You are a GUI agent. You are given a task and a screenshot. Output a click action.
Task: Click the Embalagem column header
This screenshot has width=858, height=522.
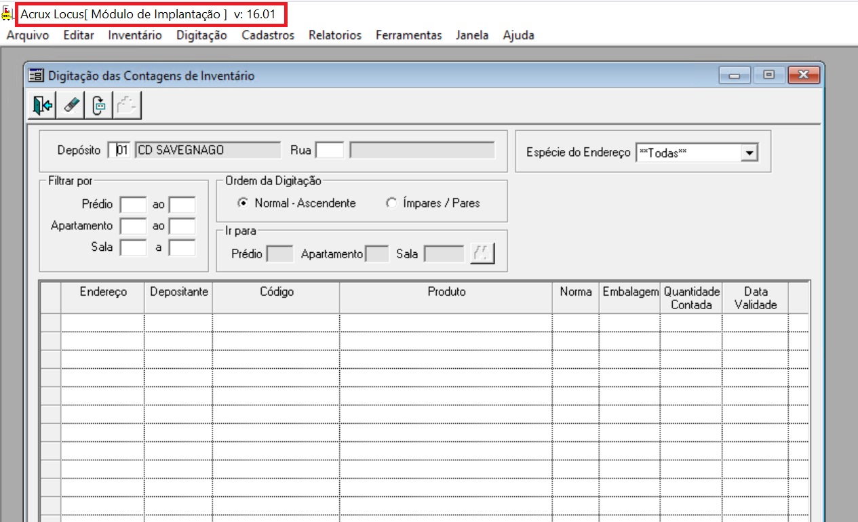pyautogui.click(x=630, y=298)
